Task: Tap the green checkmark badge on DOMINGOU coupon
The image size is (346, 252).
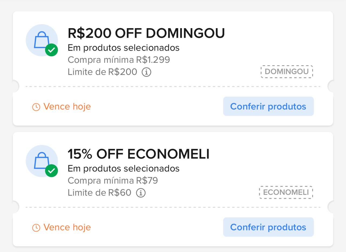Action: tap(51, 50)
